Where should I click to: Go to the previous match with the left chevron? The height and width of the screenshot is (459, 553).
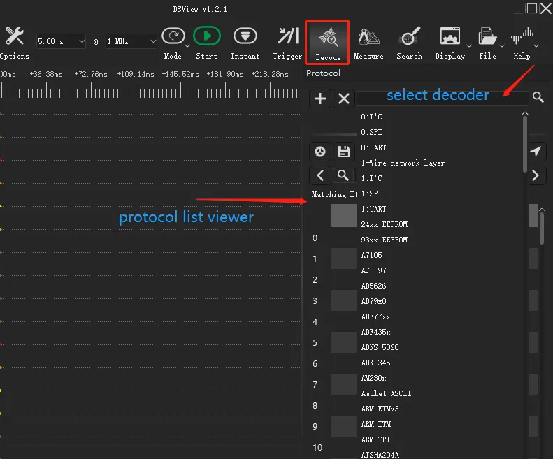click(x=320, y=175)
